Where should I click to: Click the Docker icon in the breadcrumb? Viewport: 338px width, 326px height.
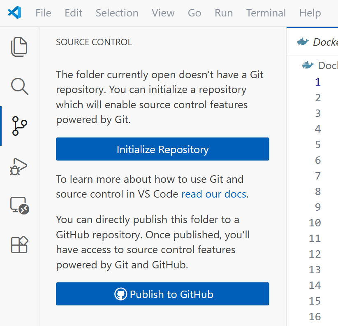(308, 65)
